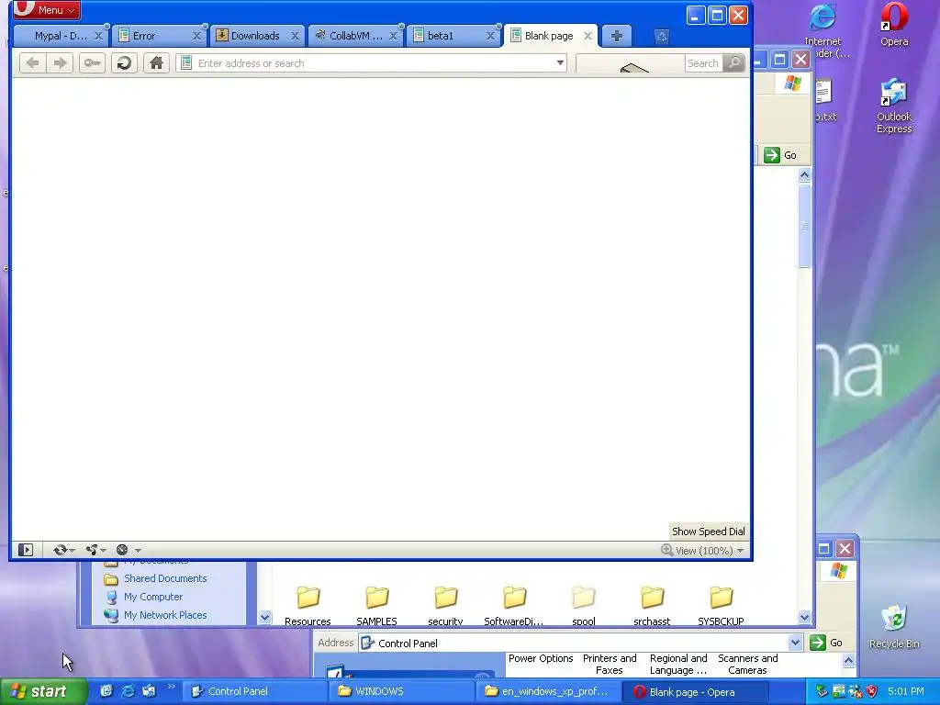
Task: Switch to the Error tab
Action: tap(160, 36)
